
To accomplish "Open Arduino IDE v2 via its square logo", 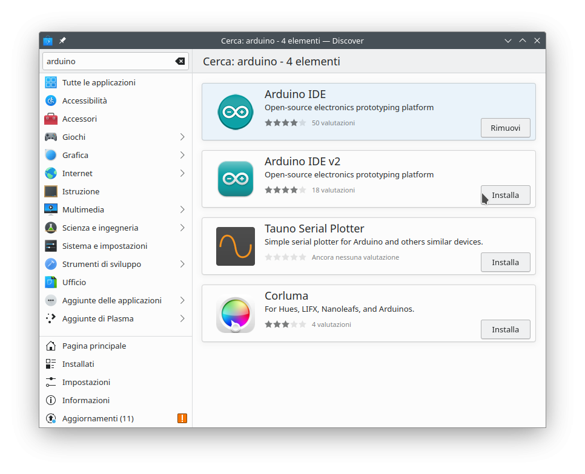I will (236, 179).
